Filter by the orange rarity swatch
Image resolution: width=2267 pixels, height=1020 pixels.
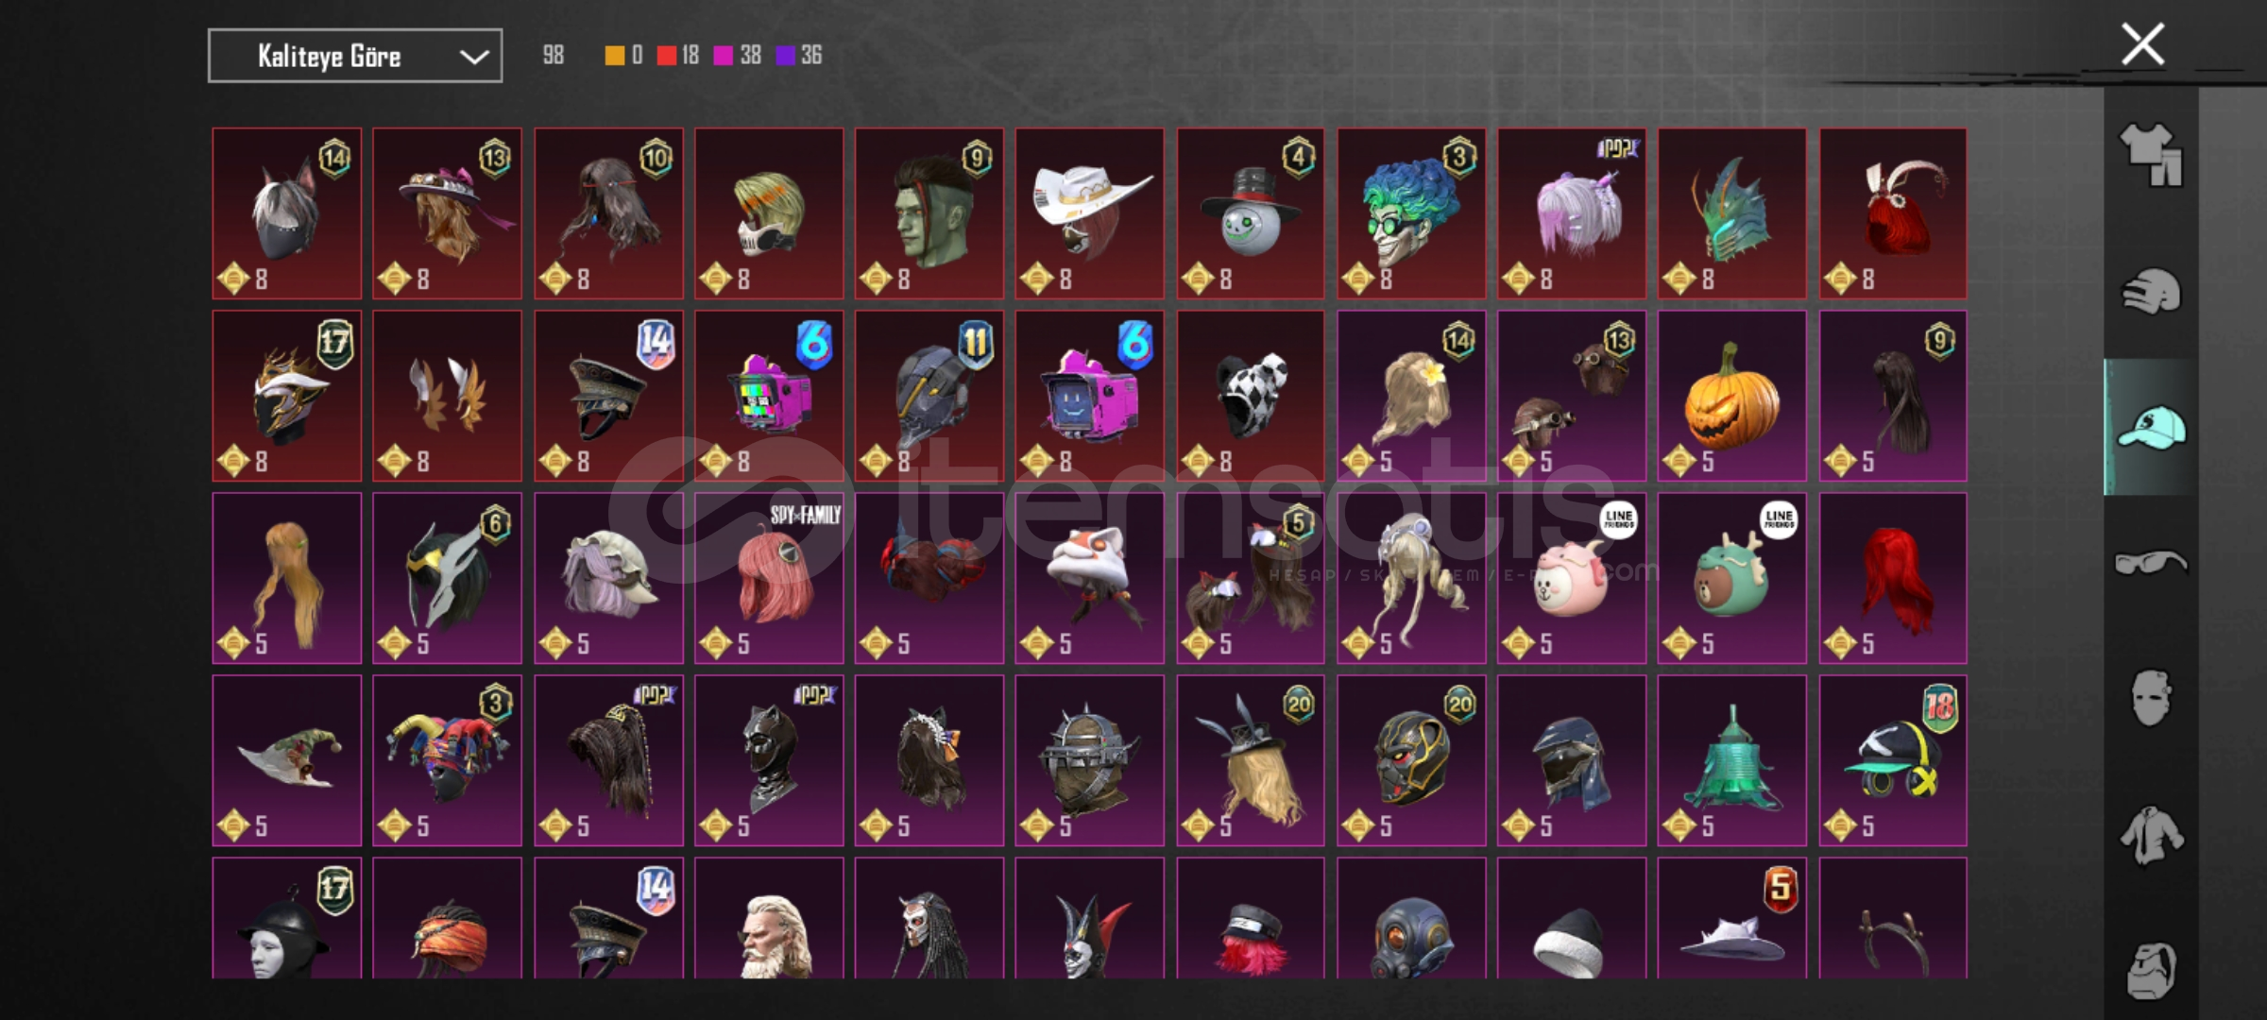[615, 56]
